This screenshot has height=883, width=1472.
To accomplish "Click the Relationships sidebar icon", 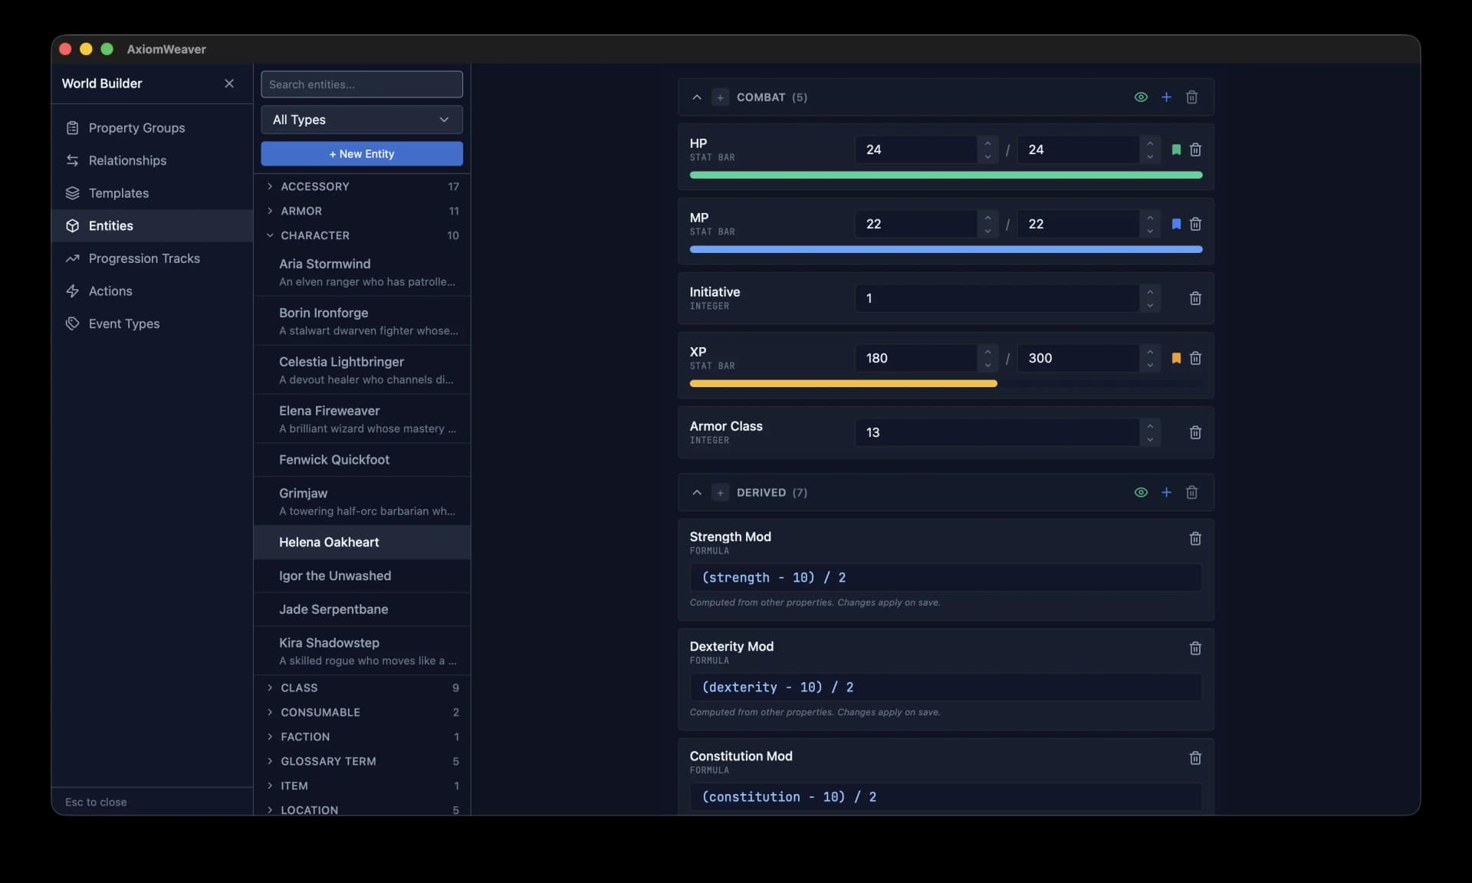I will (72, 160).
